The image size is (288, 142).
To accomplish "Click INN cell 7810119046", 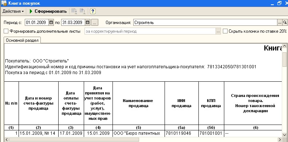I will (x=182, y=133).
